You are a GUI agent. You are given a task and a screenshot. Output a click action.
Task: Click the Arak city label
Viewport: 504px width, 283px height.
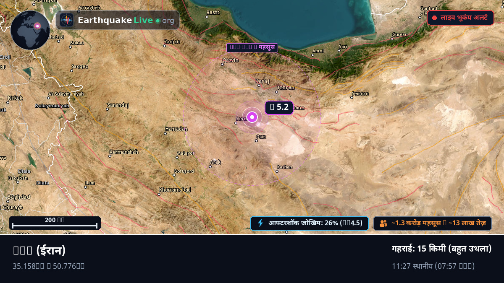tap(215, 162)
